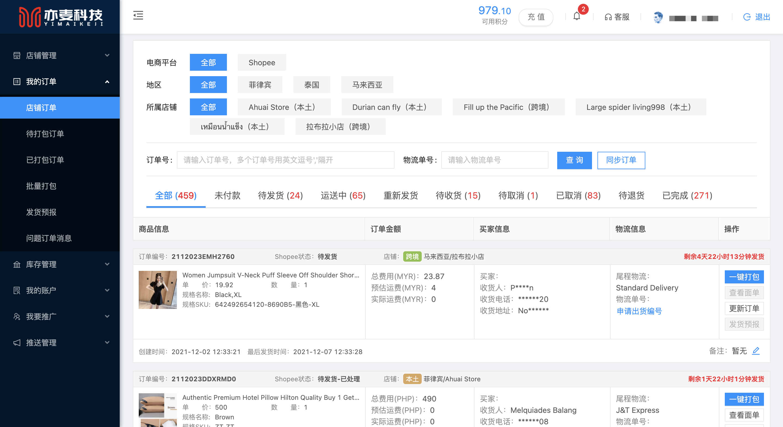The width and height of the screenshot is (783, 427).
Task: Expand the 库存管理 menu chevron
Action: coord(107,264)
